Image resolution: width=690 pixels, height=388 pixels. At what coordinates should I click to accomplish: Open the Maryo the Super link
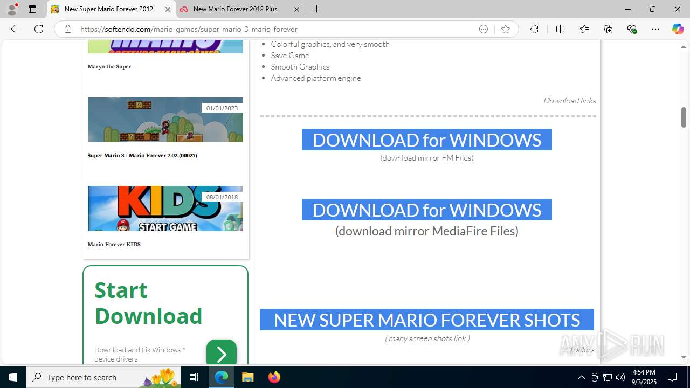click(109, 66)
